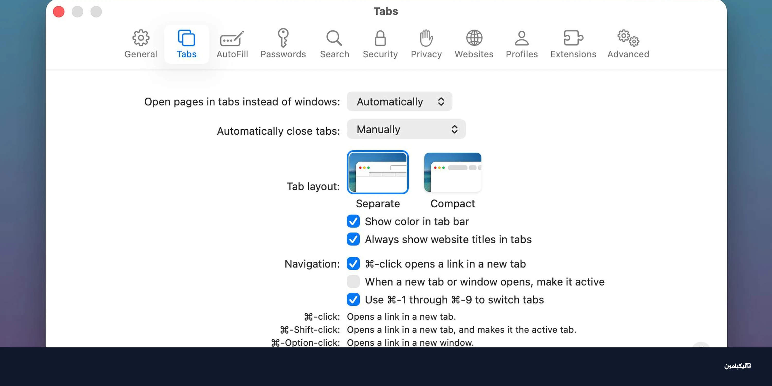Screen dimensions: 772x386
Task: Expand the Manually close tabs dropdown
Action: (x=406, y=129)
